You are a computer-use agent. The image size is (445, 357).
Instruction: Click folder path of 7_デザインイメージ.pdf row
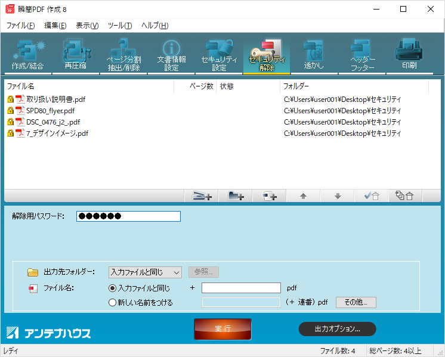tap(342, 134)
